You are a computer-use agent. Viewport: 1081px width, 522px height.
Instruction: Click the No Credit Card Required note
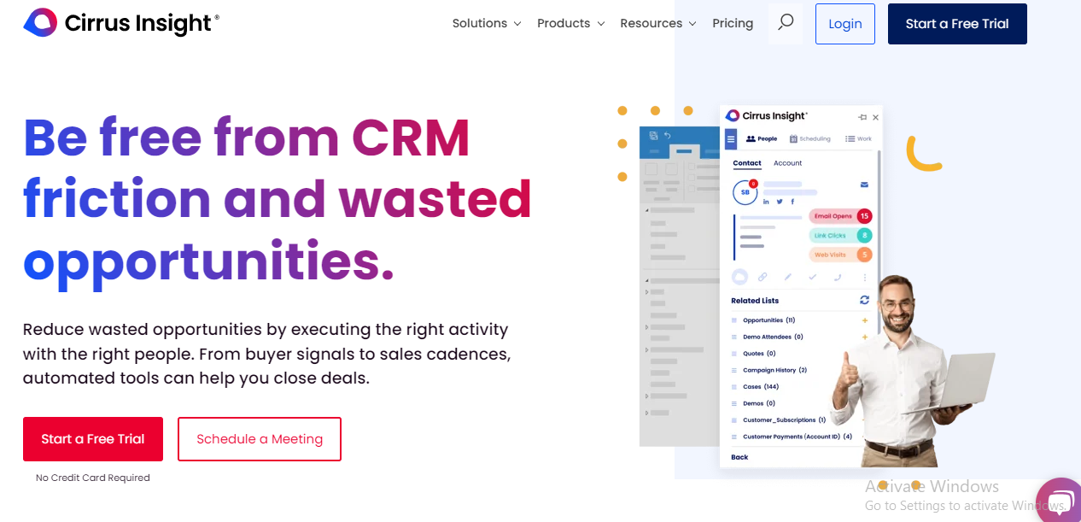93,478
